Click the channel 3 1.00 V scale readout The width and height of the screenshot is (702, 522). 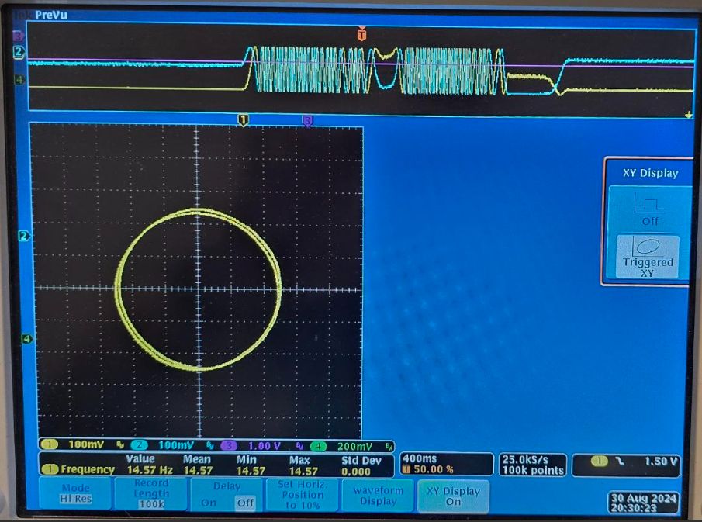pos(254,446)
